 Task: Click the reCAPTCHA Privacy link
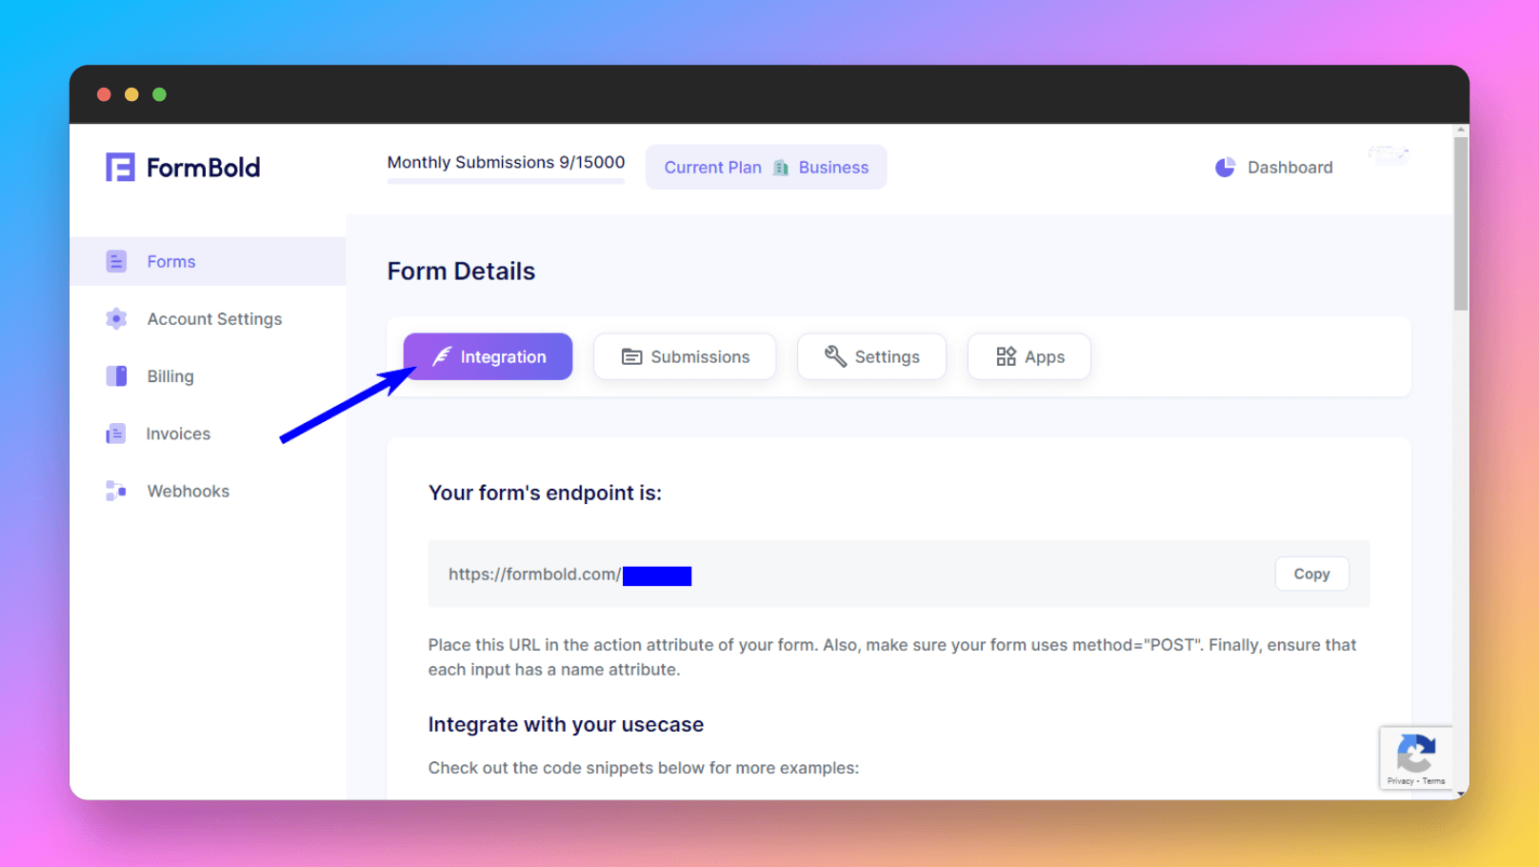(x=1400, y=781)
